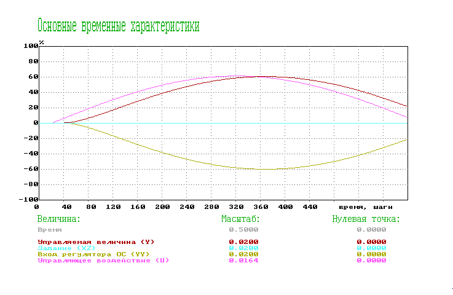This screenshot has width=453, height=295.
Task: Select the 'Вход регулятора ОС (YY)' legend entry
Action: click(93, 254)
